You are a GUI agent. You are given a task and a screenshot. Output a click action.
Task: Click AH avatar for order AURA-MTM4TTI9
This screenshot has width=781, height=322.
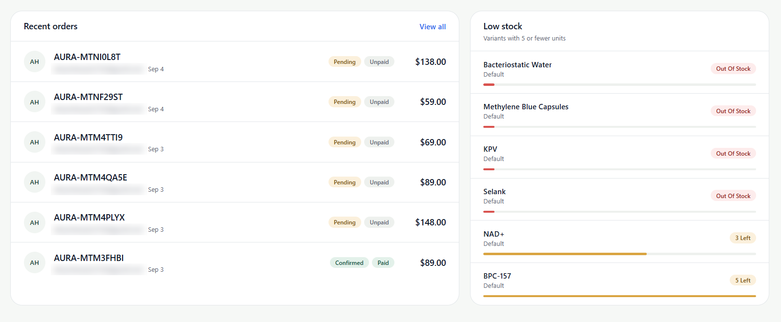coord(35,142)
